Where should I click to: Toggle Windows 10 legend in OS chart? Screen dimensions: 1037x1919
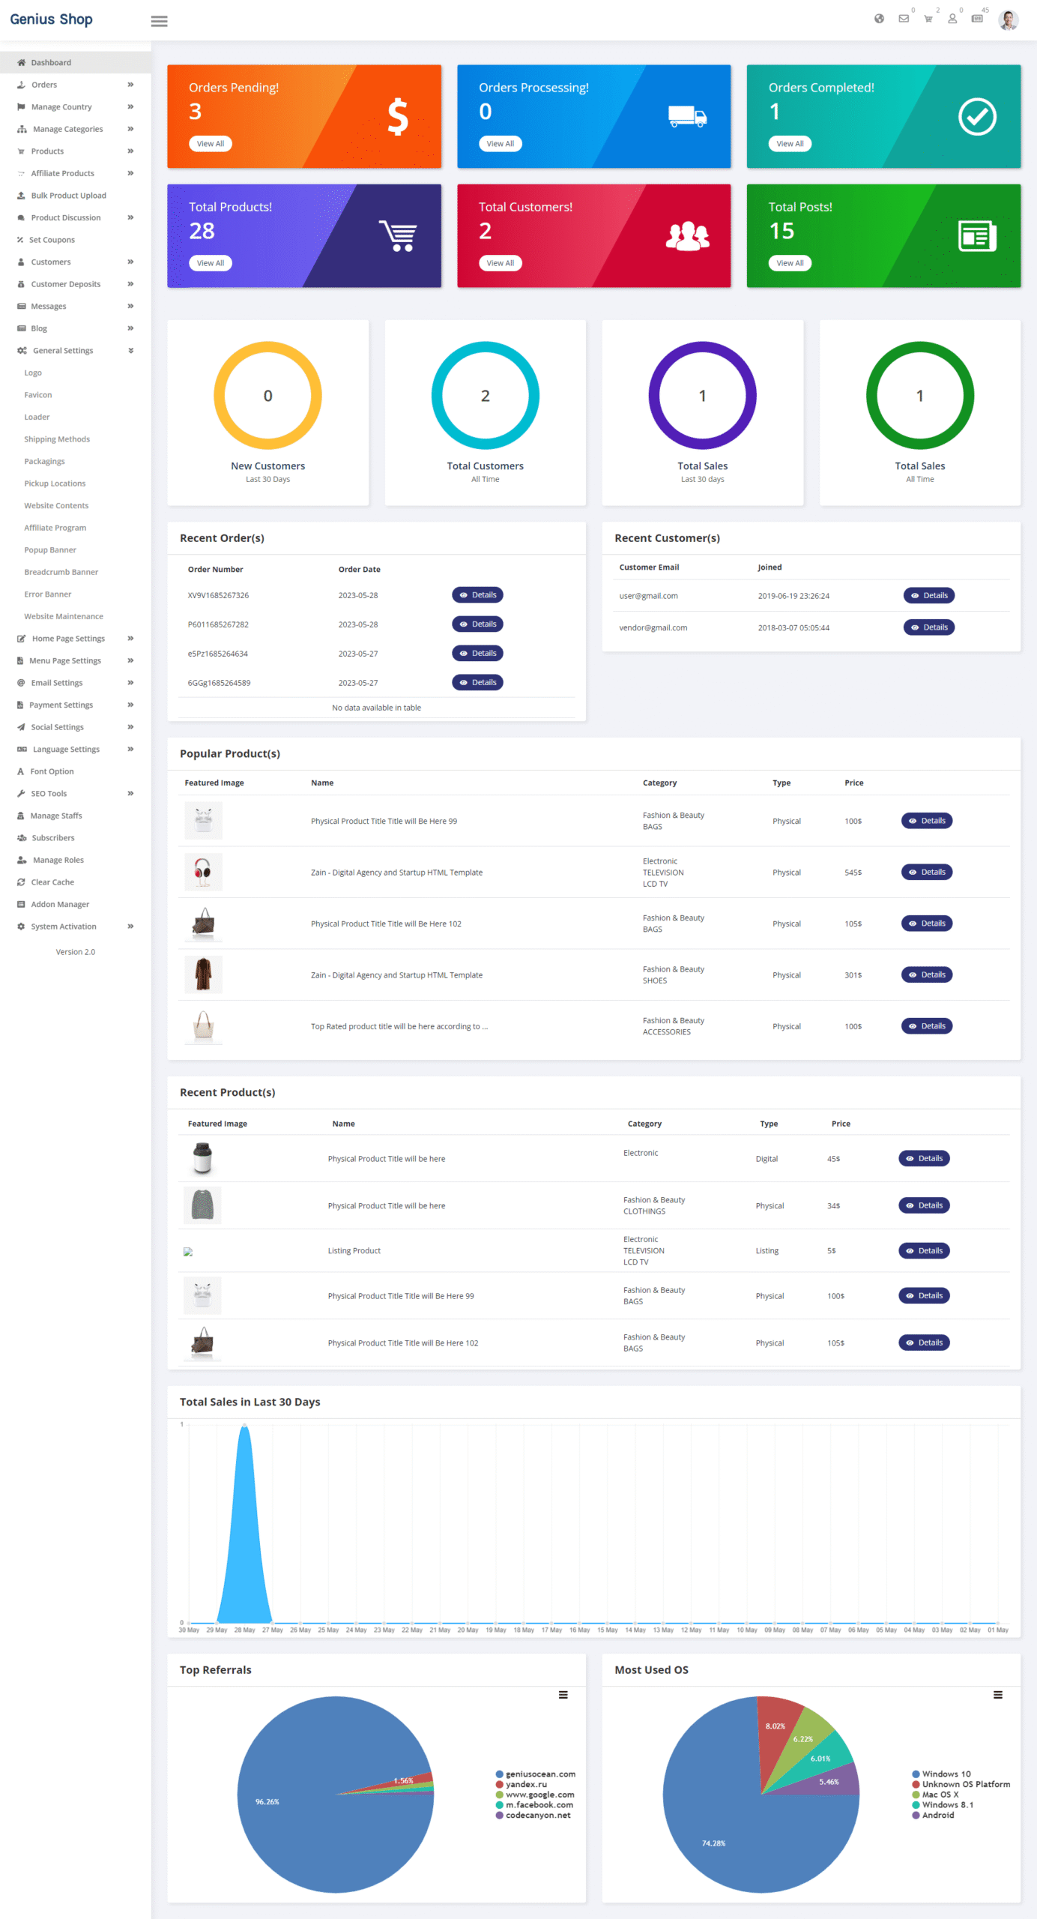[946, 1774]
